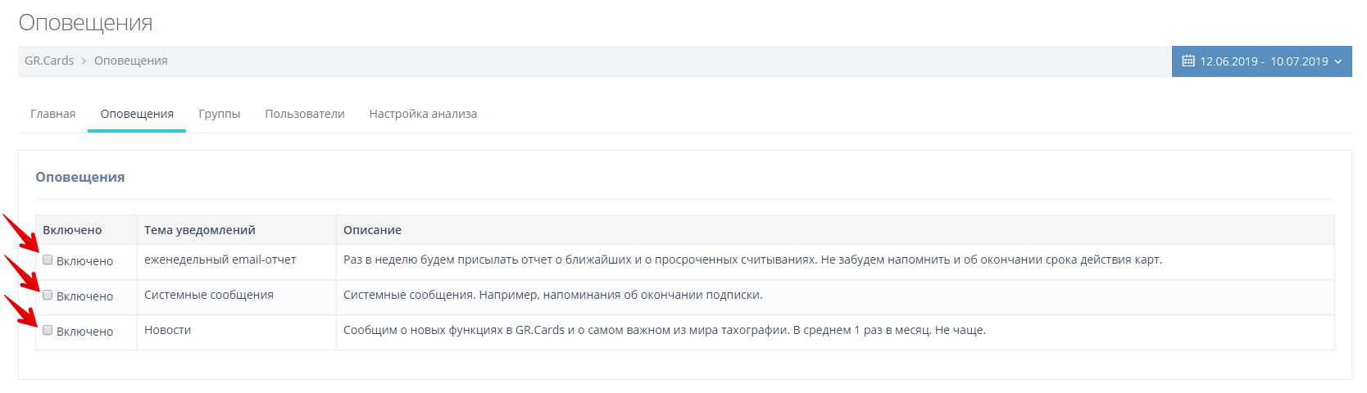Click the Включено column header

point(72,230)
